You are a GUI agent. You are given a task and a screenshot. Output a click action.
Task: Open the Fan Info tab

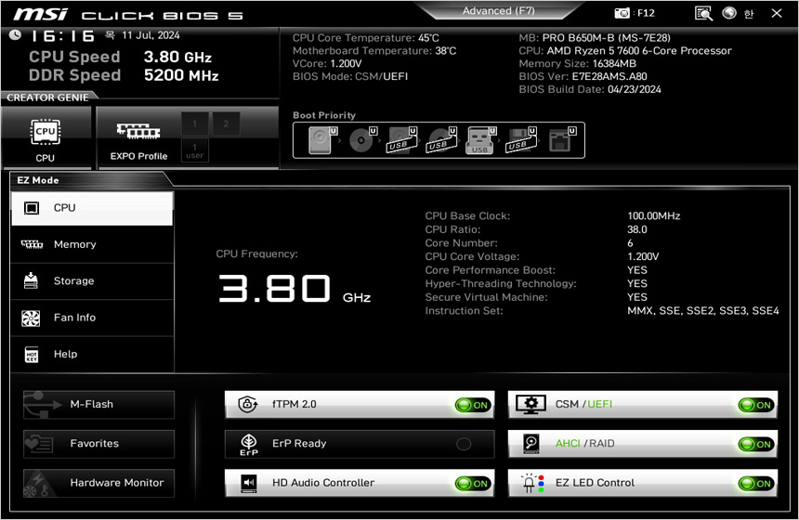[x=92, y=318]
